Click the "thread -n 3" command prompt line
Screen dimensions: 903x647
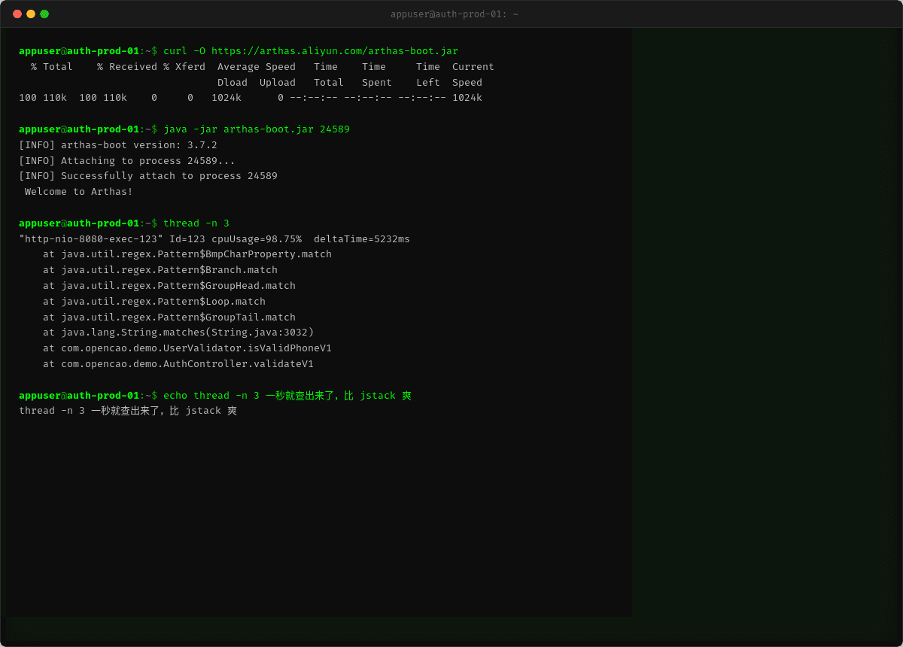124,223
